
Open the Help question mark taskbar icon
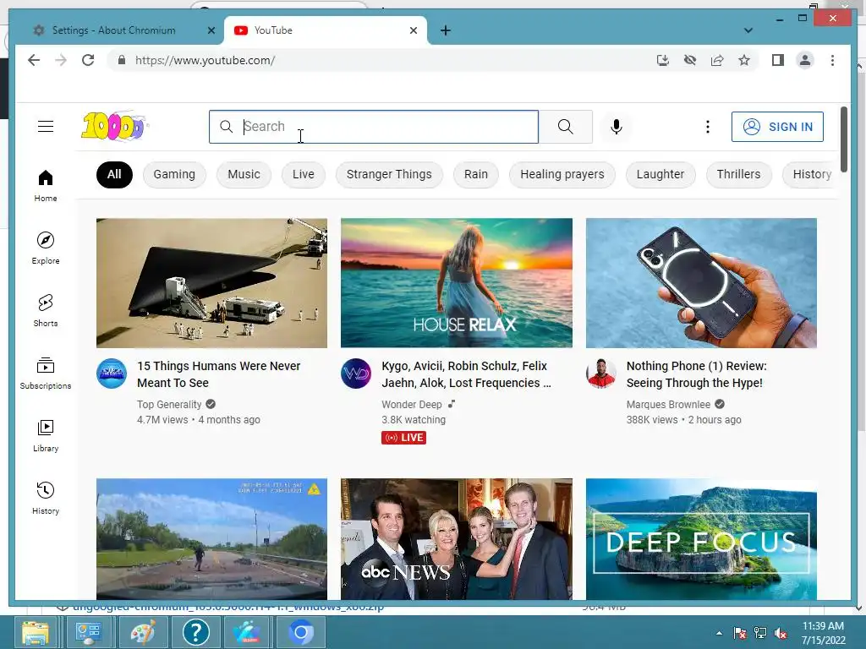point(195,632)
